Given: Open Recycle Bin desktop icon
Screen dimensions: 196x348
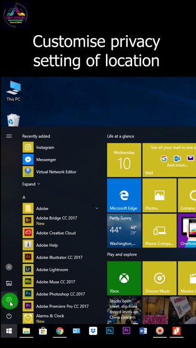Looking at the screenshot, I should coord(14,120).
